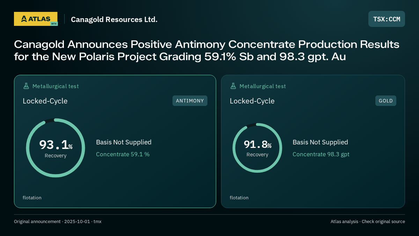This screenshot has height=236, width=419.
Task: Click 'flotation' text in antimony card
Action: click(x=32, y=198)
